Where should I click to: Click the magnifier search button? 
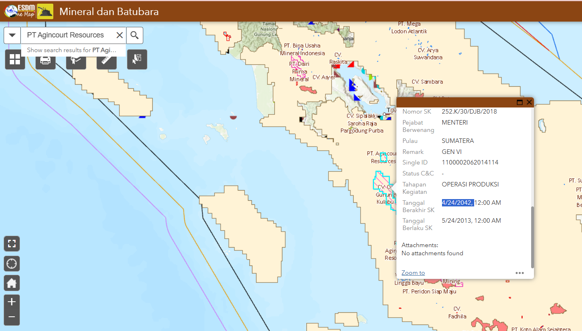coord(134,35)
